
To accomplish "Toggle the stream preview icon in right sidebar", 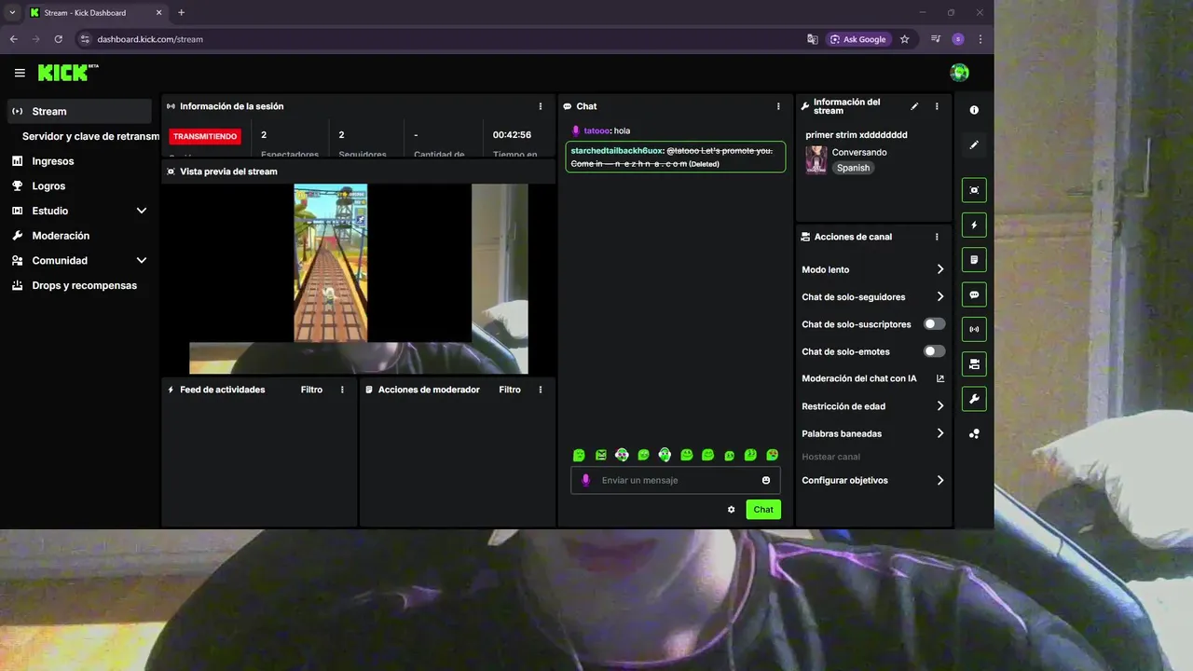I will (974, 190).
